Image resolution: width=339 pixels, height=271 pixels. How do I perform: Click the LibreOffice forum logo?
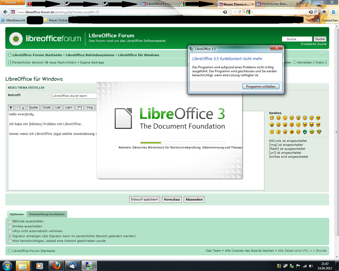[45, 39]
